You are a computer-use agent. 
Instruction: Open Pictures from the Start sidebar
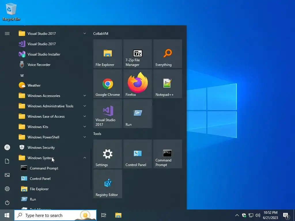click(x=7, y=175)
